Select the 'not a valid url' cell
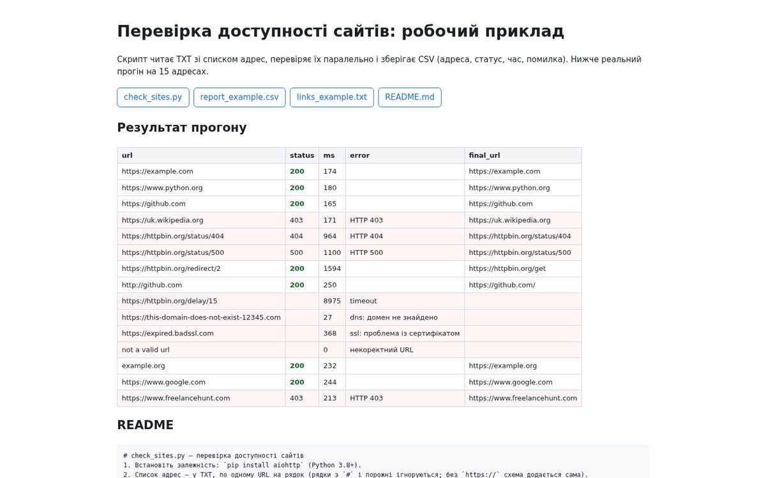Image resolution: width=766 pixels, height=478 pixels. 201,350
